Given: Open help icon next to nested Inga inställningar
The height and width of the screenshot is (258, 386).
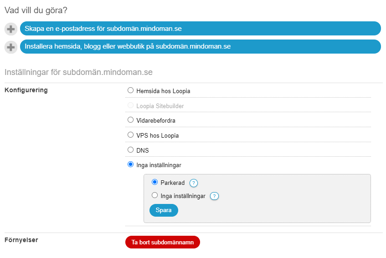Looking at the screenshot, I should 214,196.
